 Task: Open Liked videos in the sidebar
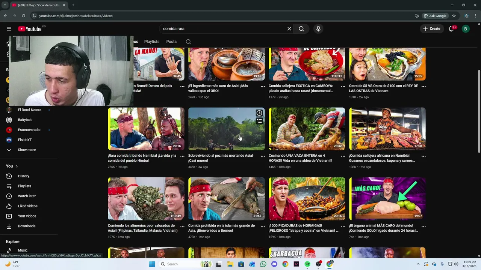(28, 206)
